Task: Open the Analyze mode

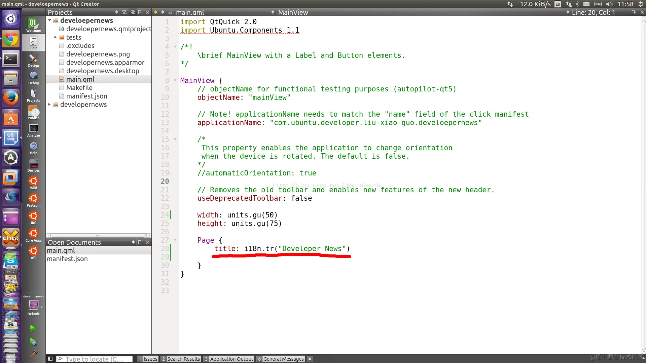Action: point(33,130)
